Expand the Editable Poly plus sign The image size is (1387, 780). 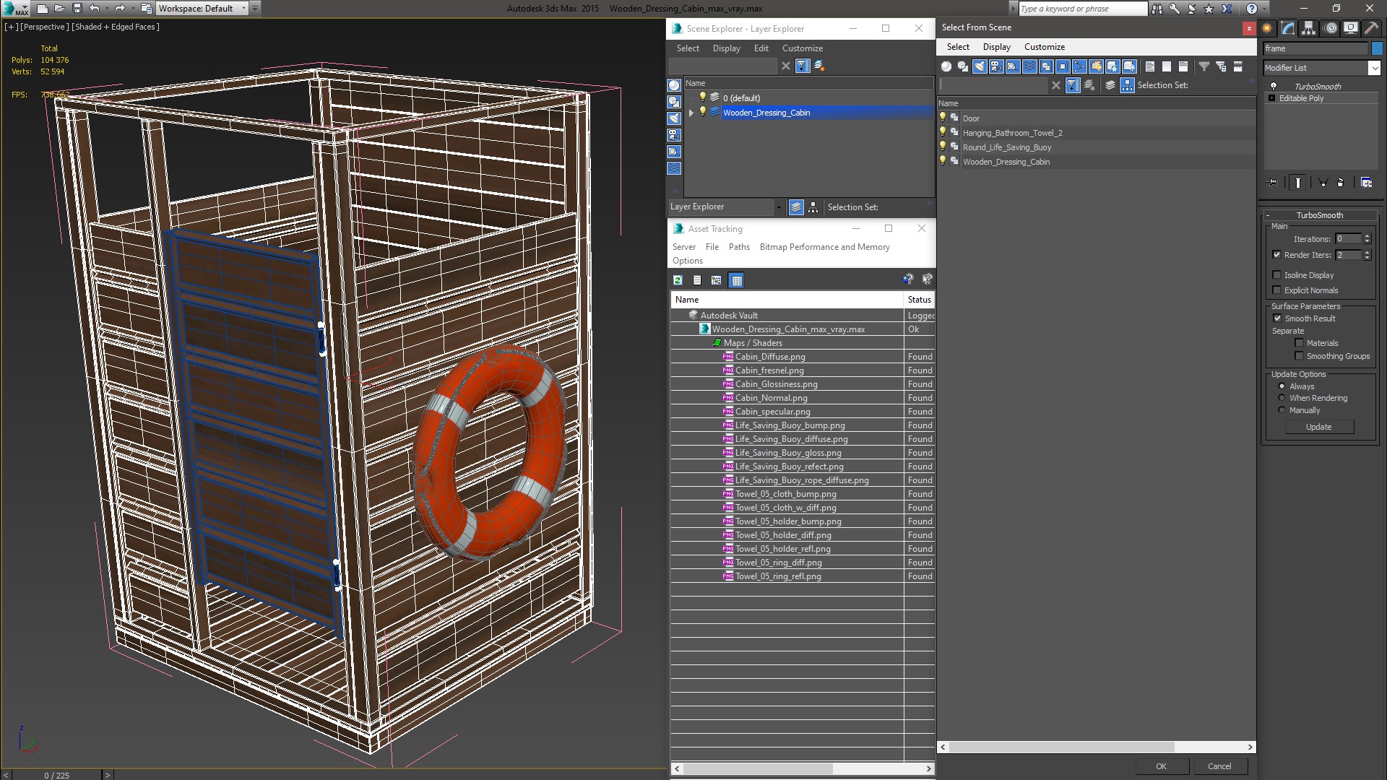coord(1271,98)
